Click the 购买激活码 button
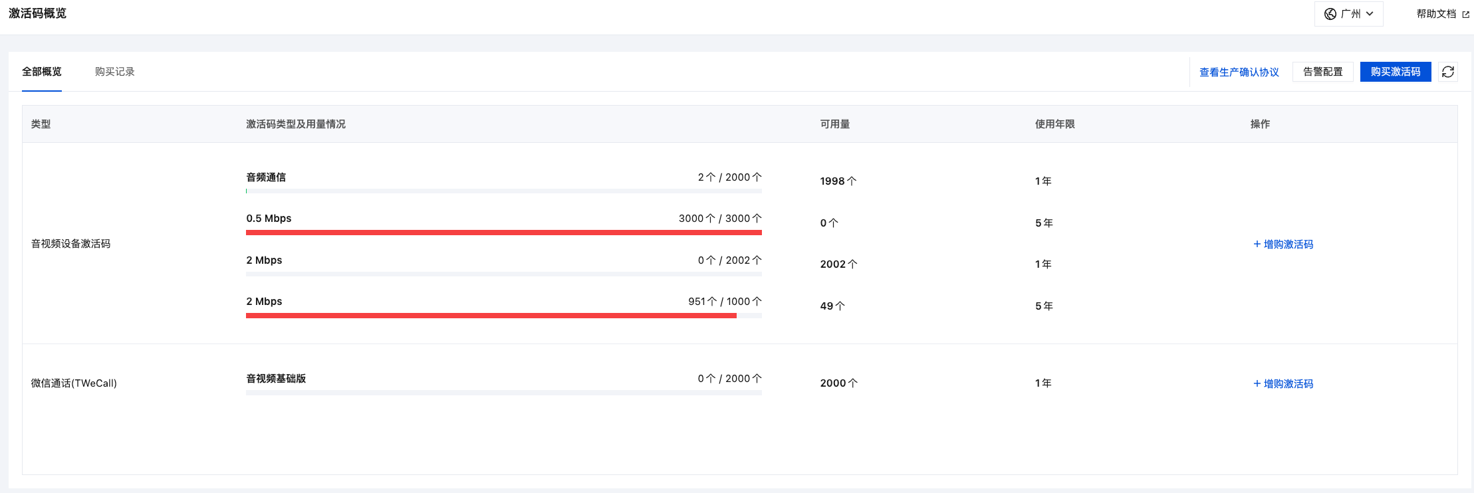1474x493 pixels. pos(1395,72)
